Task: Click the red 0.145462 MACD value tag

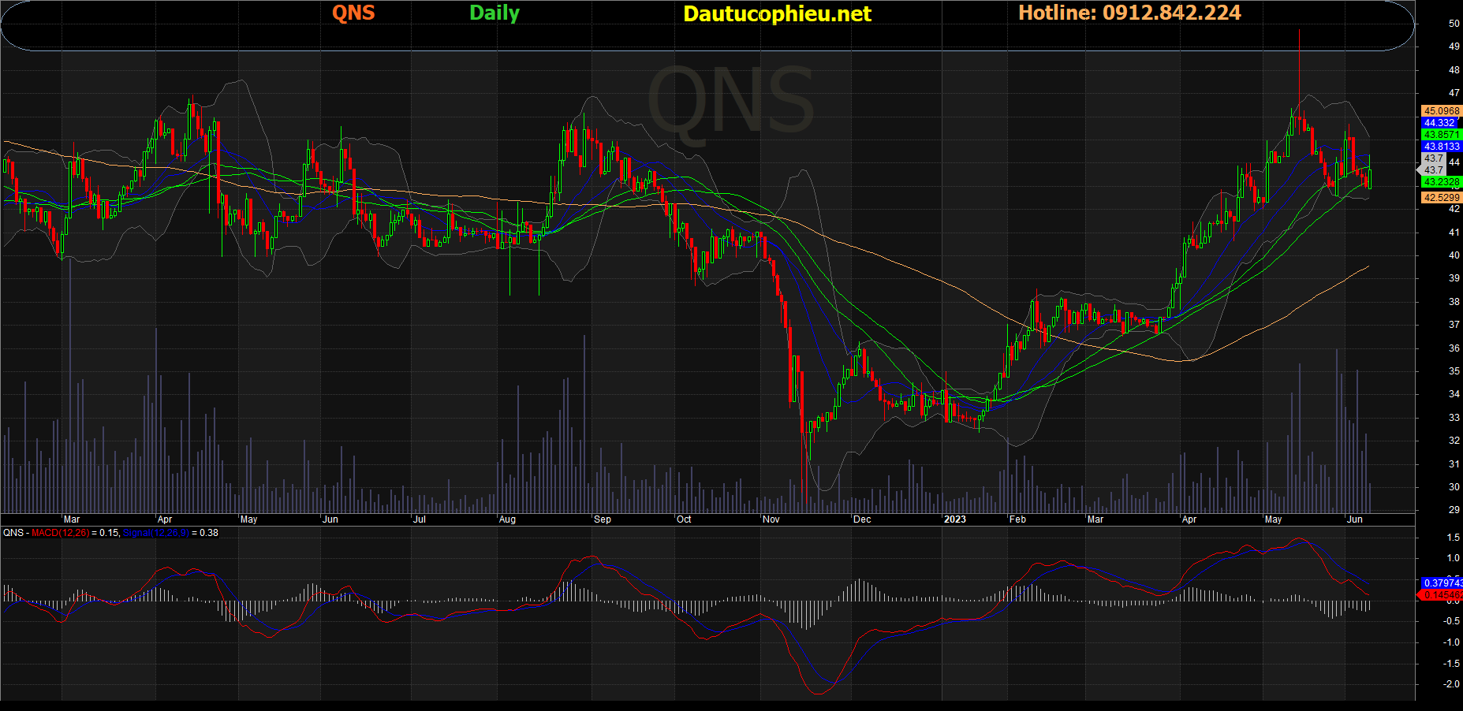Action: (1442, 595)
